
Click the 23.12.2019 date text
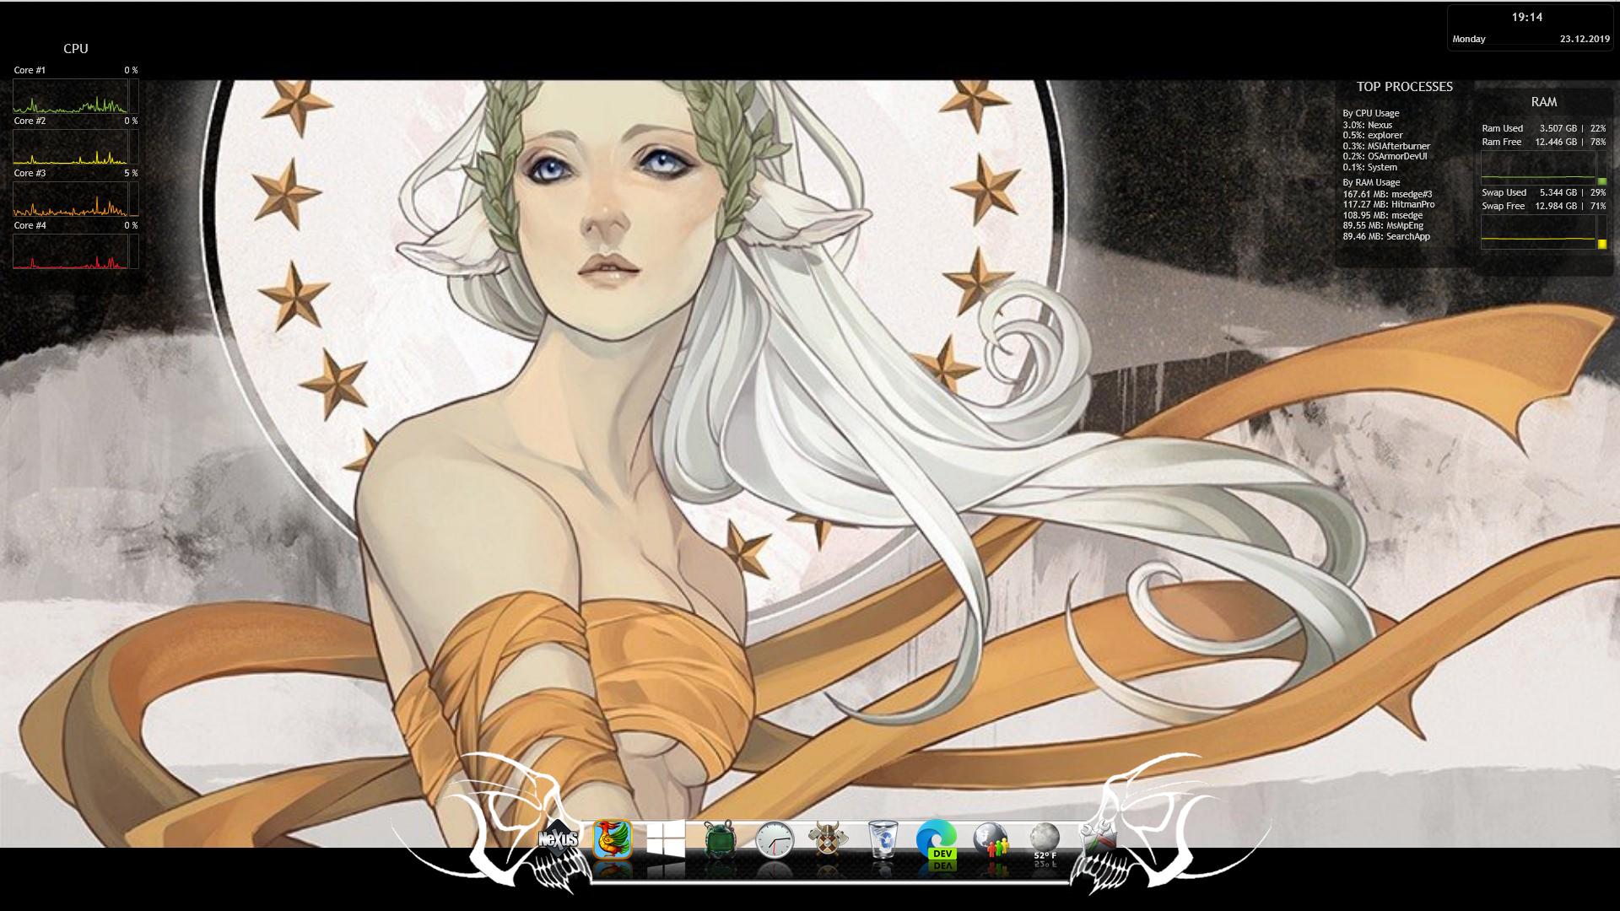pyautogui.click(x=1584, y=39)
